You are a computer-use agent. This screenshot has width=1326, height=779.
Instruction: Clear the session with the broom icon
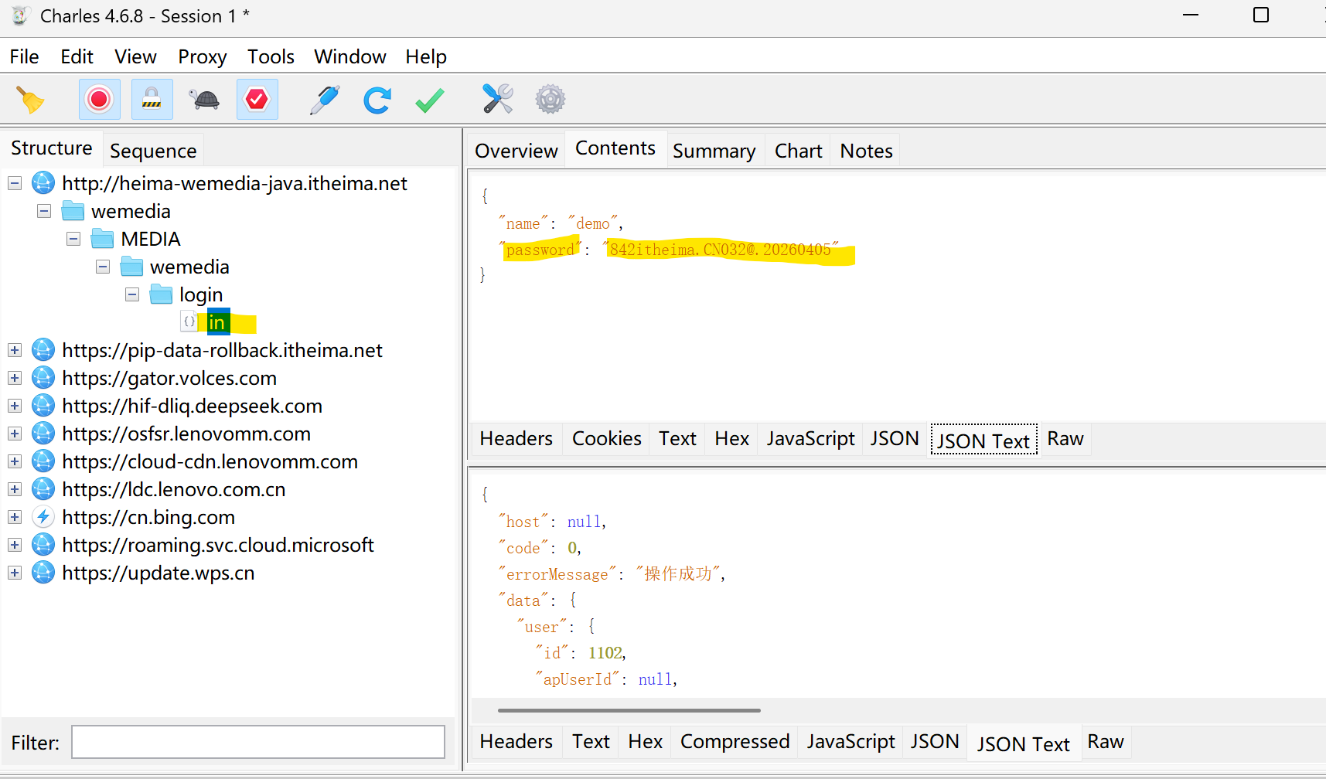point(30,100)
